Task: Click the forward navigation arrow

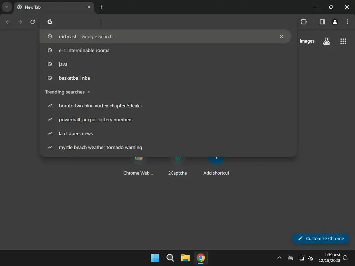Action: point(20,22)
